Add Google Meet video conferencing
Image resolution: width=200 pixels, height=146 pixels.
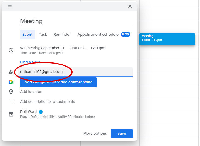click(x=58, y=82)
